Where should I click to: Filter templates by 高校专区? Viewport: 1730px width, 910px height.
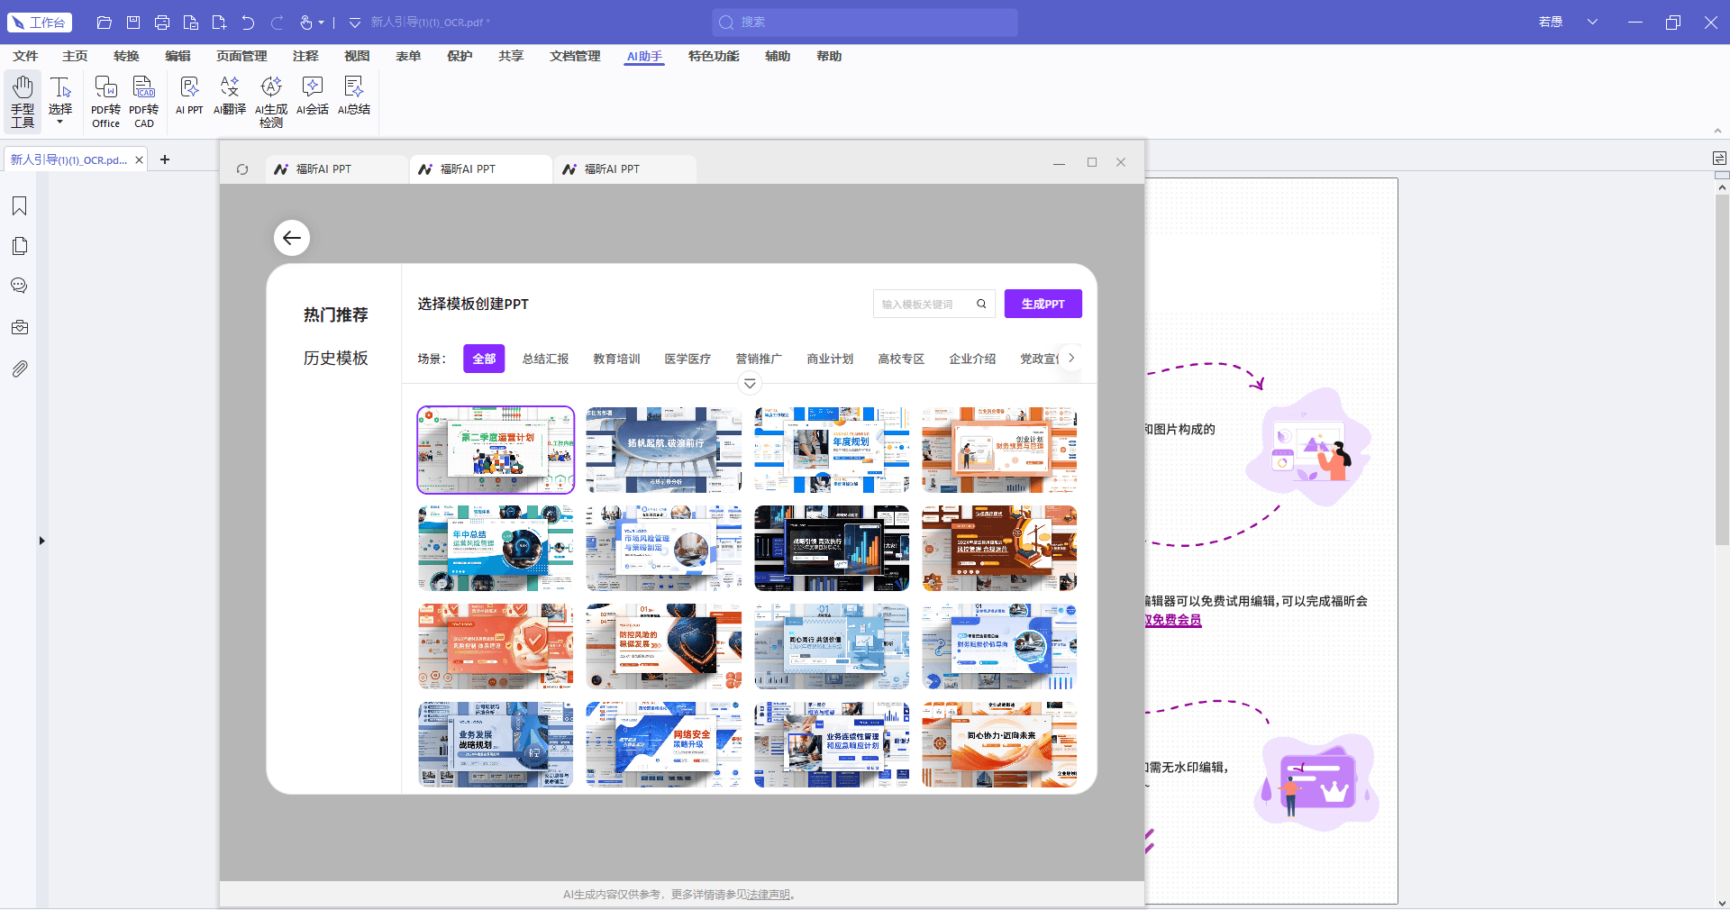click(x=901, y=359)
